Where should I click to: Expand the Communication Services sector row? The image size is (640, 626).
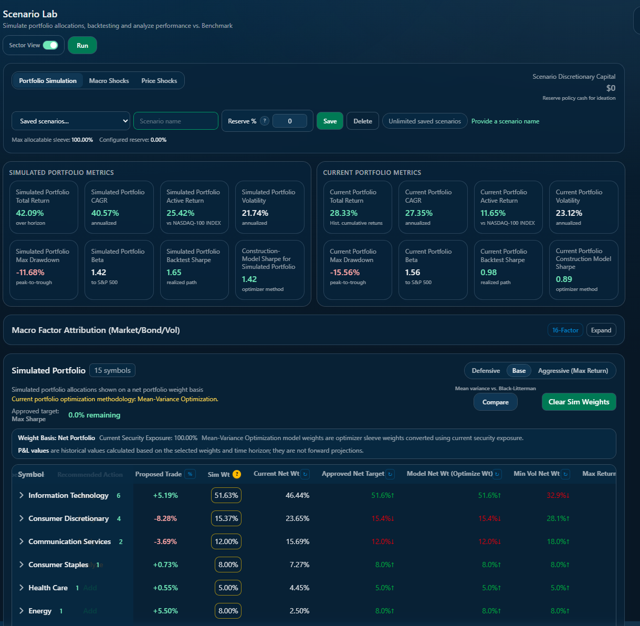[x=22, y=541]
